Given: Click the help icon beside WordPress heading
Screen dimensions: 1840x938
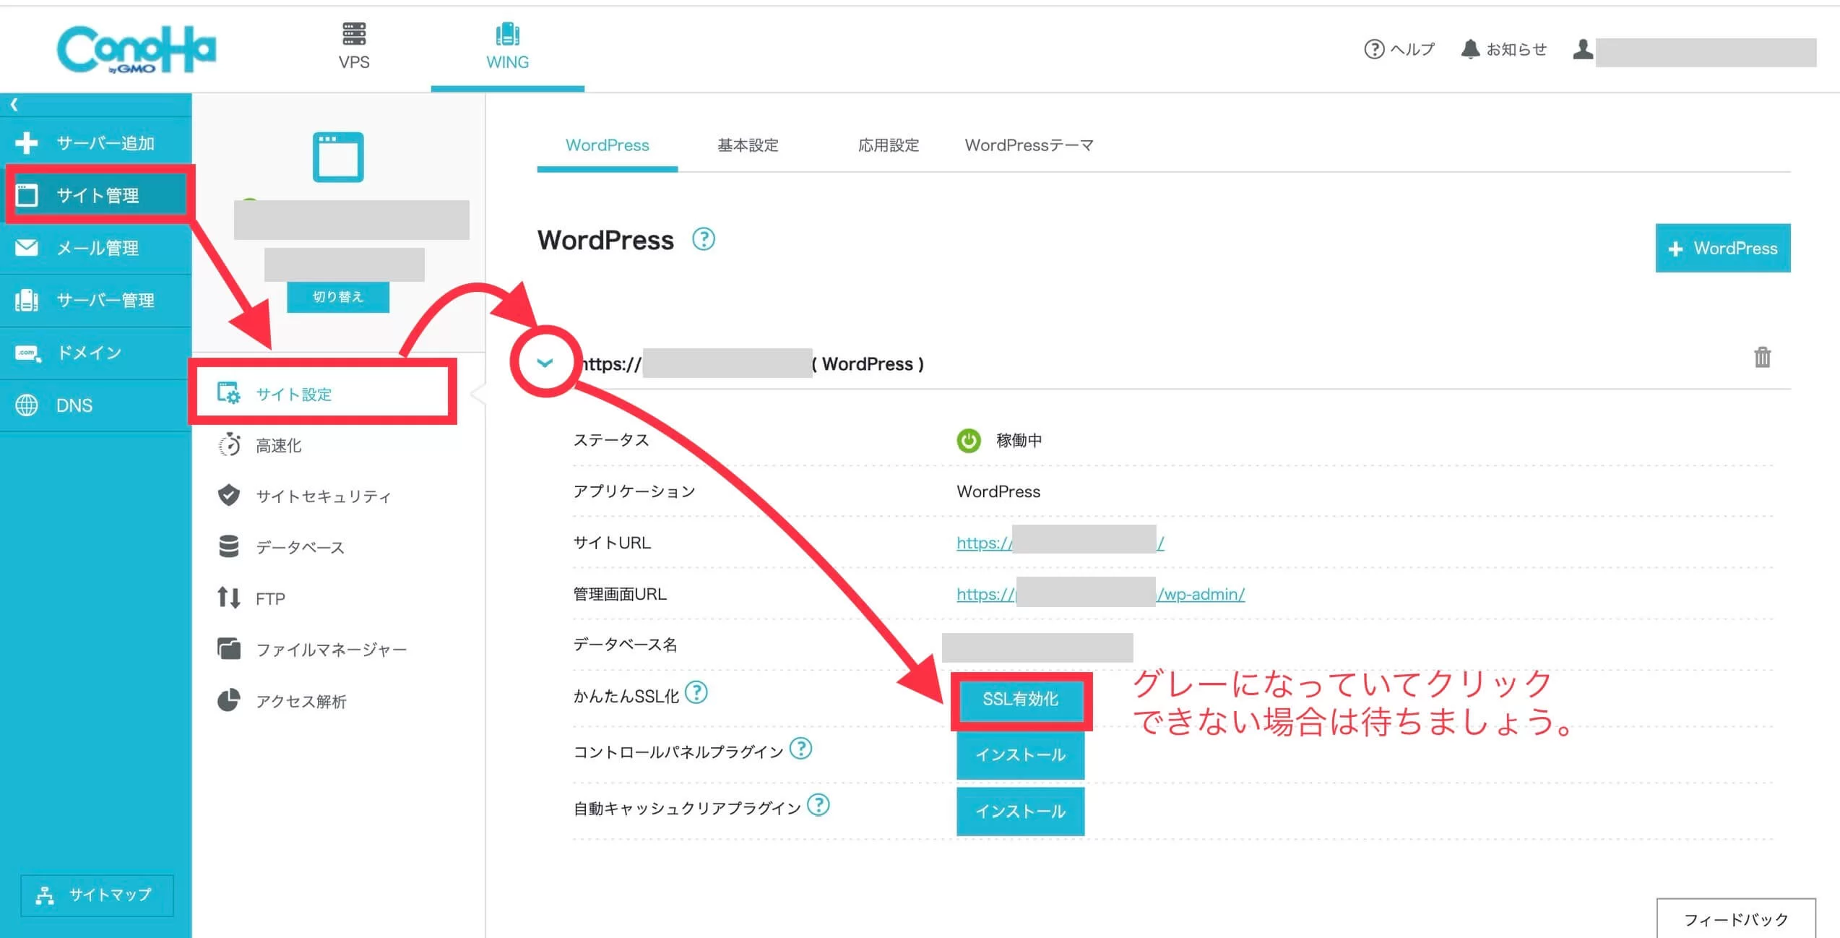Looking at the screenshot, I should (704, 239).
